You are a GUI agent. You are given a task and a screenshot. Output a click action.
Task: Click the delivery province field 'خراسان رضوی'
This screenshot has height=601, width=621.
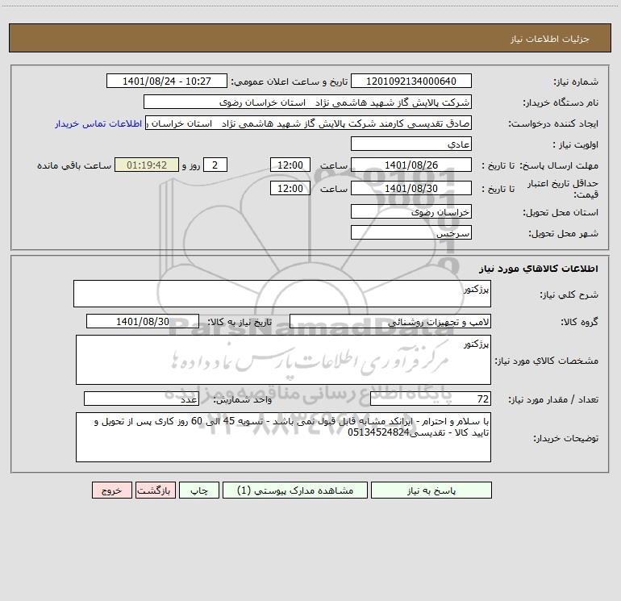411,211
